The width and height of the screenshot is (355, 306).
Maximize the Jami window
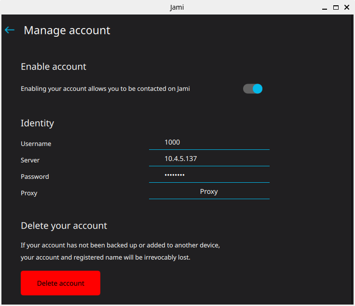pos(336,7)
